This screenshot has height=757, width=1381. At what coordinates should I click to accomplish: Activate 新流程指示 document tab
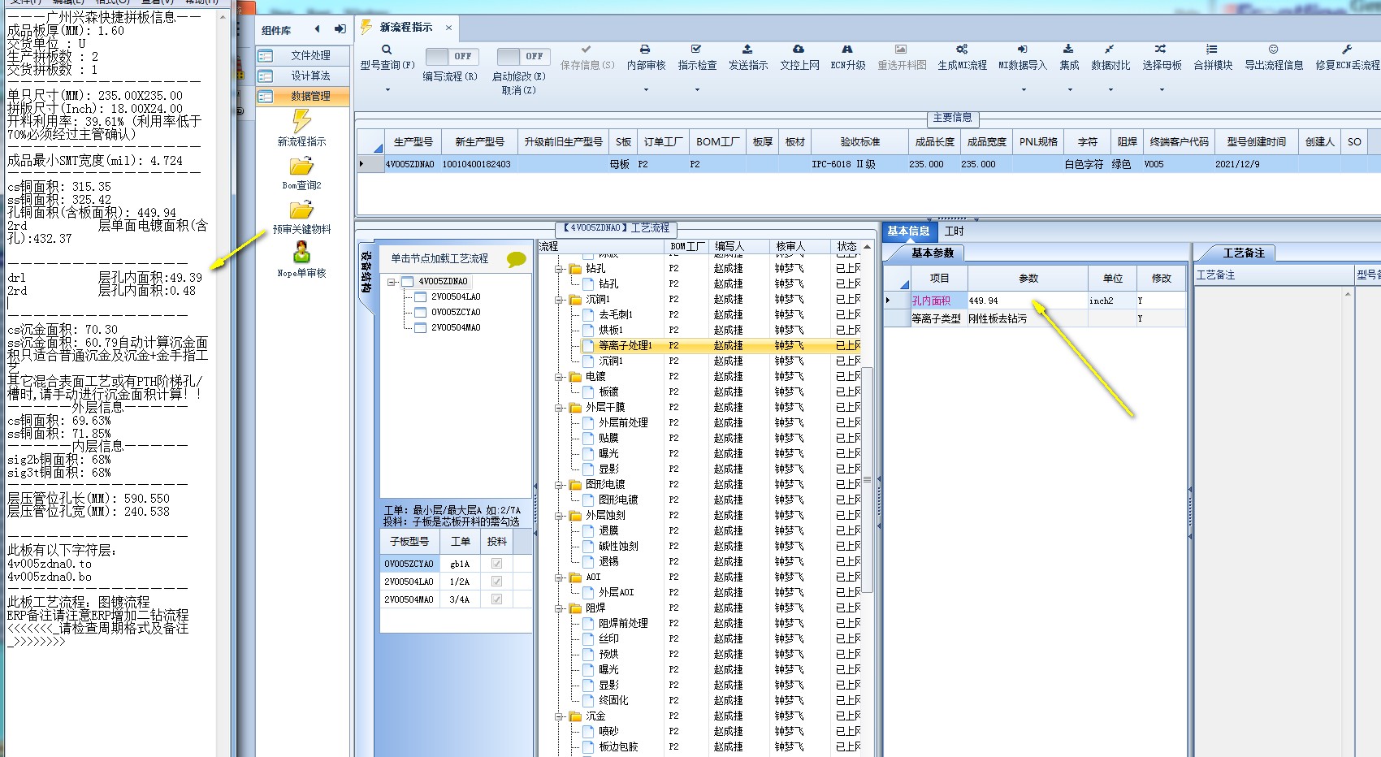[406, 28]
